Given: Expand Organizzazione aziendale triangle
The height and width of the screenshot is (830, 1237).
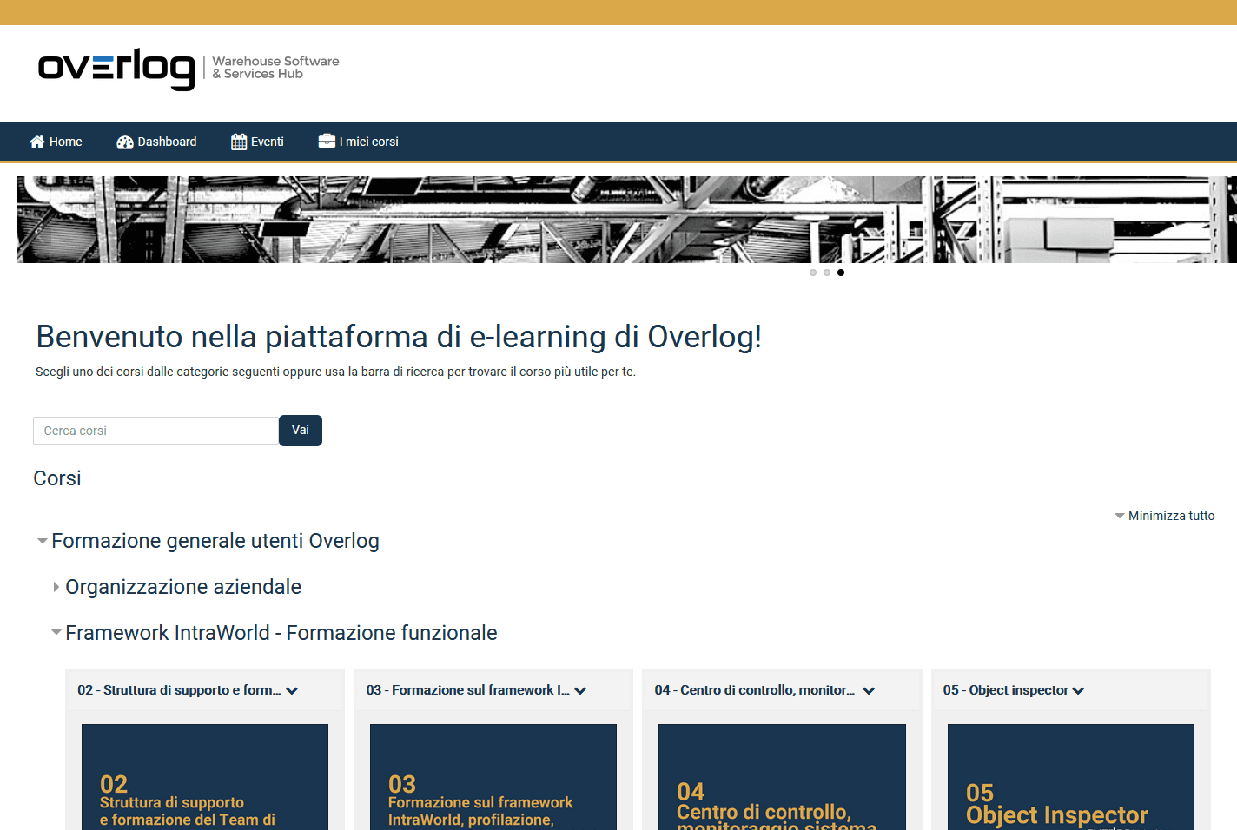Looking at the screenshot, I should coord(56,587).
